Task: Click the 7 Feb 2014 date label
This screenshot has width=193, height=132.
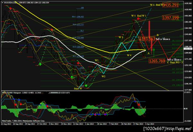Action: [114, 124]
